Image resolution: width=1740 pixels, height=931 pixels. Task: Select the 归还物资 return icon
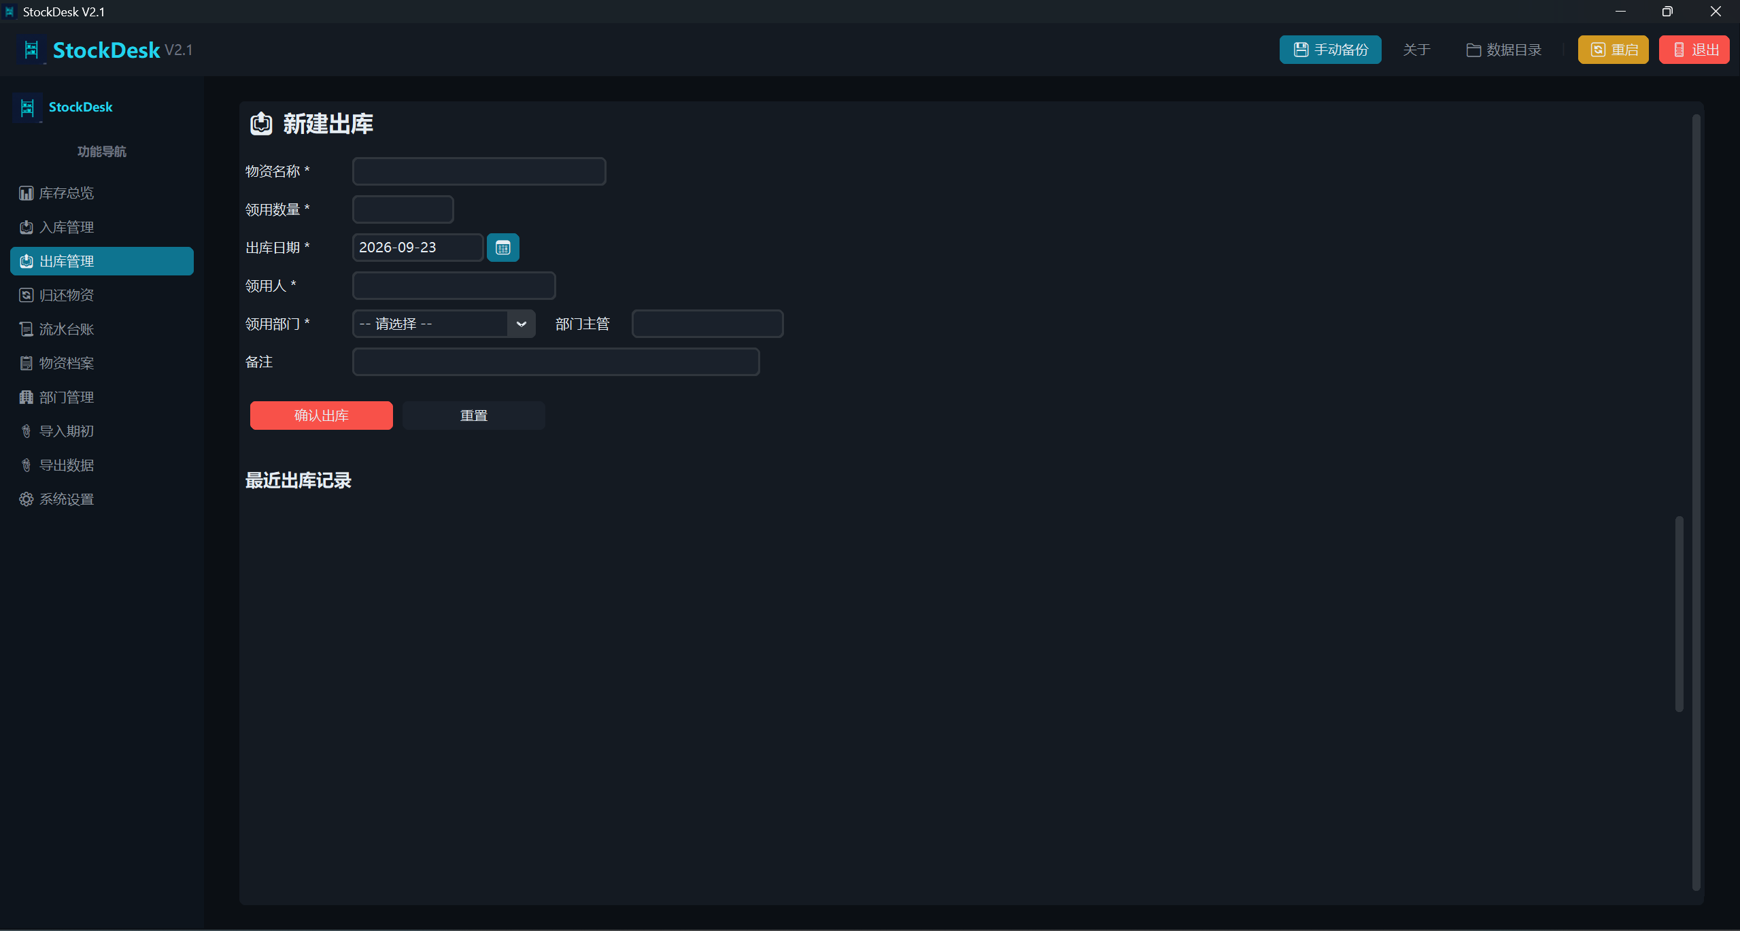(26, 295)
